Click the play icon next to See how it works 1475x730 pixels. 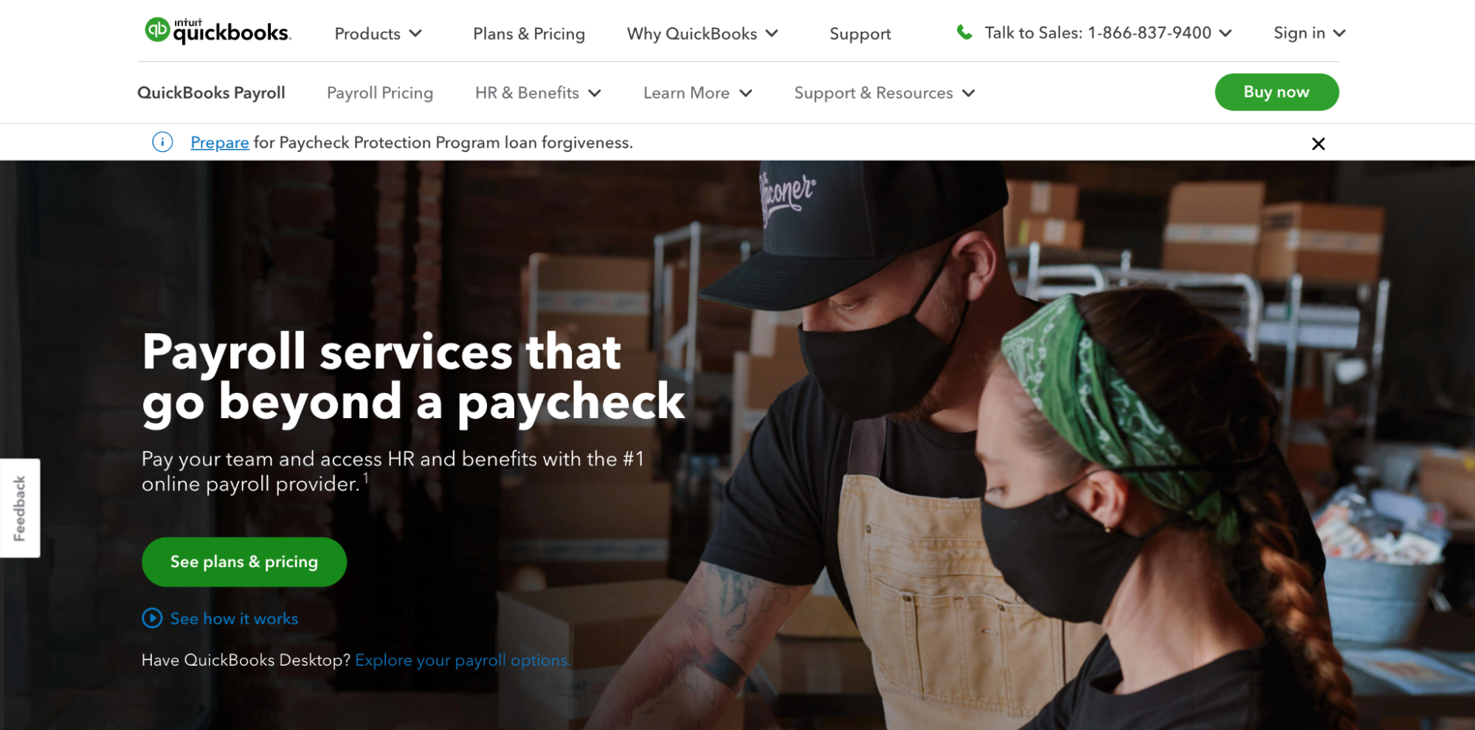coord(152,618)
